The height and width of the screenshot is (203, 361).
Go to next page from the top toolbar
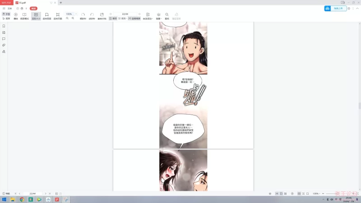139,14
